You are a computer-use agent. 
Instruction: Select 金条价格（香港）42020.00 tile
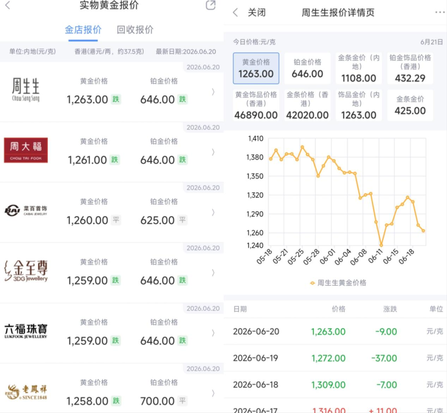pos(308,105)
